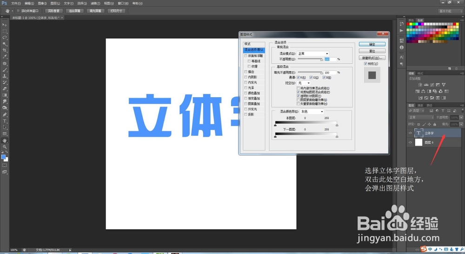Click the 填充屏幕 button
Image resolution: width=465 pixels, height=254 pixels.
tap(95, 11)
